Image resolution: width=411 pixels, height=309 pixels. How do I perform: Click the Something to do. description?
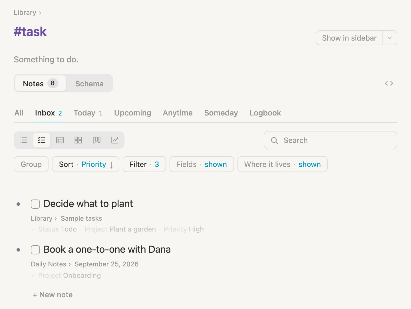click(46, 59)
